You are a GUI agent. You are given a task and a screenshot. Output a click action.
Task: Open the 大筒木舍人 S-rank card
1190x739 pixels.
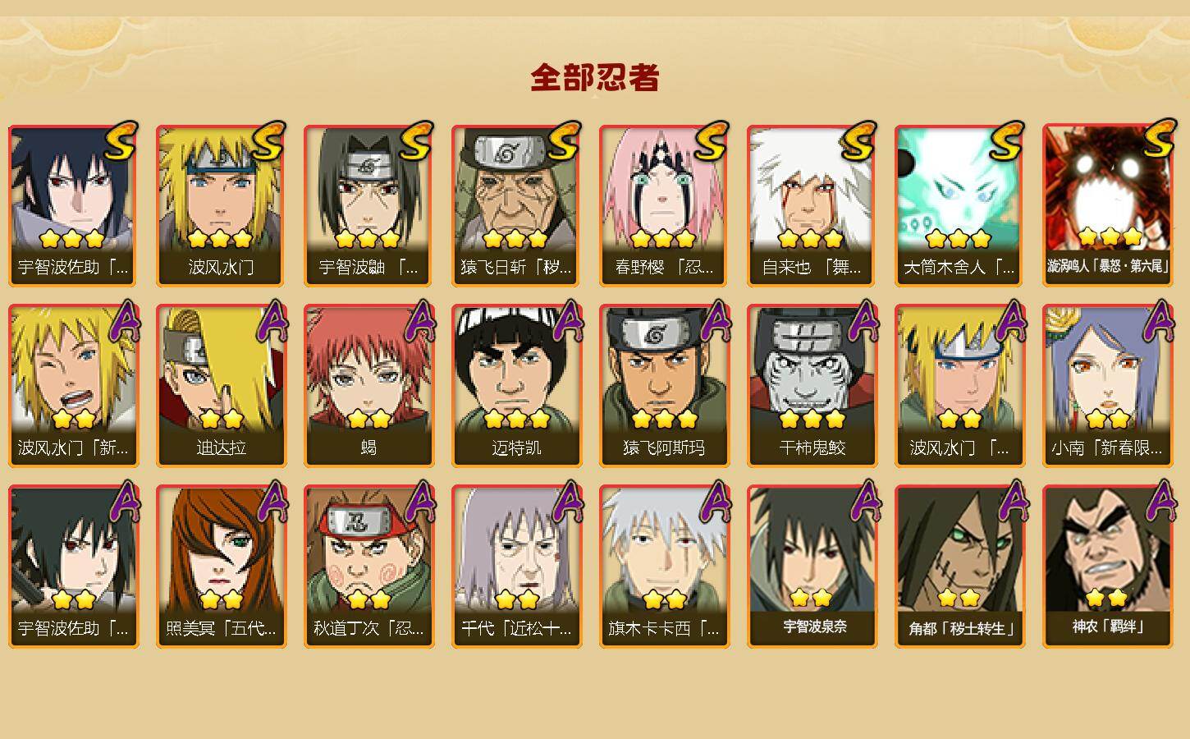959,205
